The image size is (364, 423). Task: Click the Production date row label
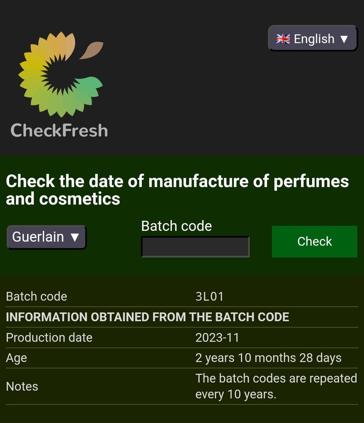click(49, 337)
